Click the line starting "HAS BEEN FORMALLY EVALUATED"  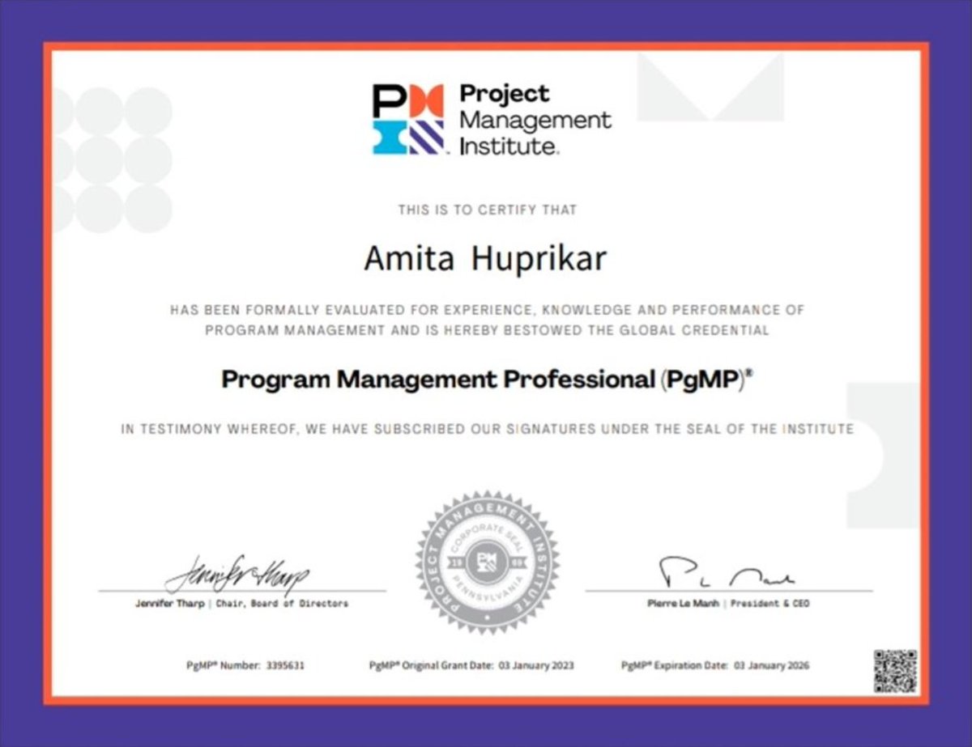click(488, 310)
